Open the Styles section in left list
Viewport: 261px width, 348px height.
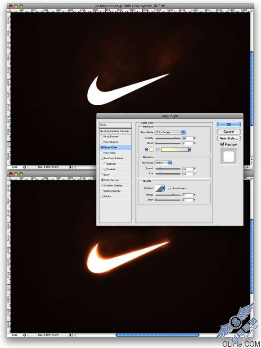click(x=115, y=125)
